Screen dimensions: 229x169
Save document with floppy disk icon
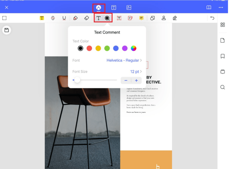tap(7, 30)
